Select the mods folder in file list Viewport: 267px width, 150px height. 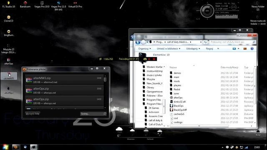pos(176,81)
